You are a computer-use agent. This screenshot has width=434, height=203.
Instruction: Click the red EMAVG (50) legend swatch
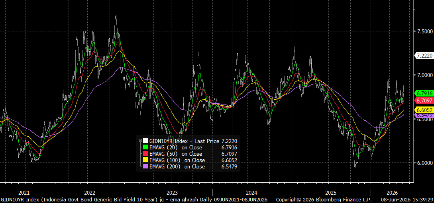point(145,154)
